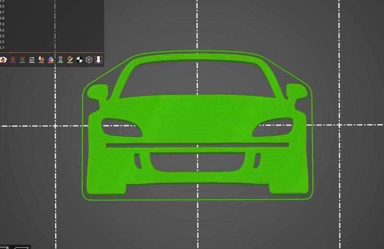Toggle center of gravity marker icon

pos(79,59)
